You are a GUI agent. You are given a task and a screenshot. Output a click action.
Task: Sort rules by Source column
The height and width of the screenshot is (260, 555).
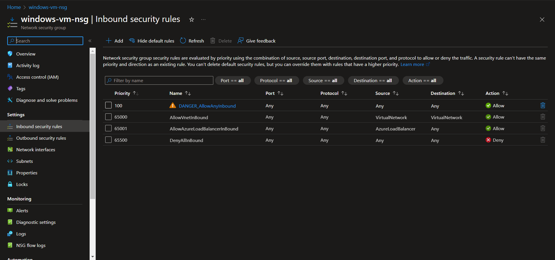point(387,93)
